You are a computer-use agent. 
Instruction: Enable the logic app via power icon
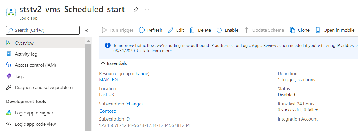pos(219,30)
